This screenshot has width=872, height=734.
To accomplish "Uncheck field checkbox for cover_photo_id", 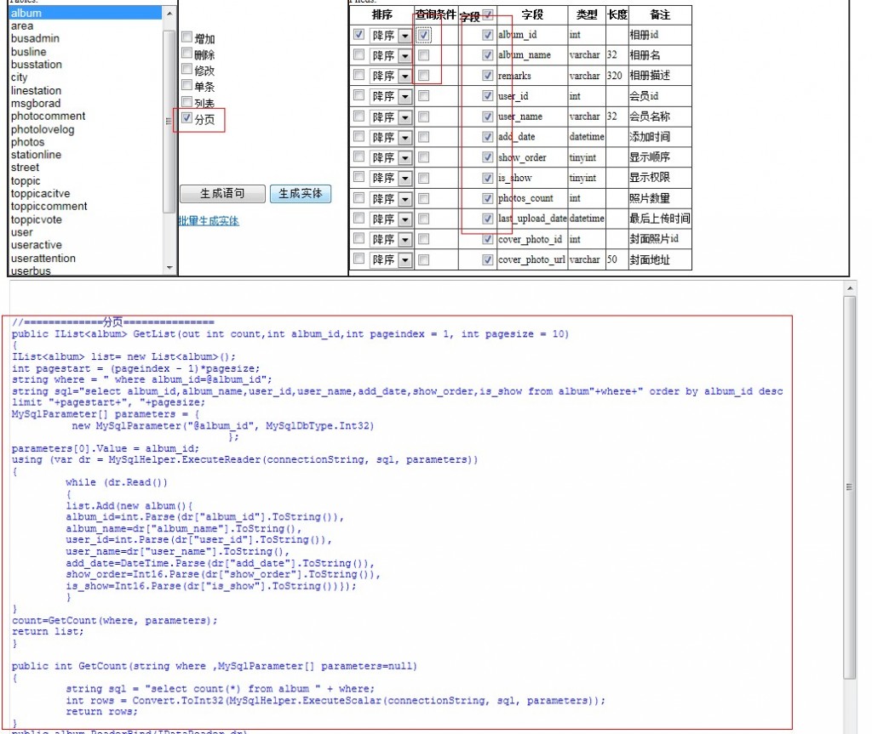I will (487, 239).
